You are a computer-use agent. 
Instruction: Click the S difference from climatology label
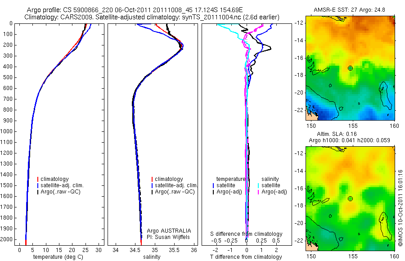[246, 234]
